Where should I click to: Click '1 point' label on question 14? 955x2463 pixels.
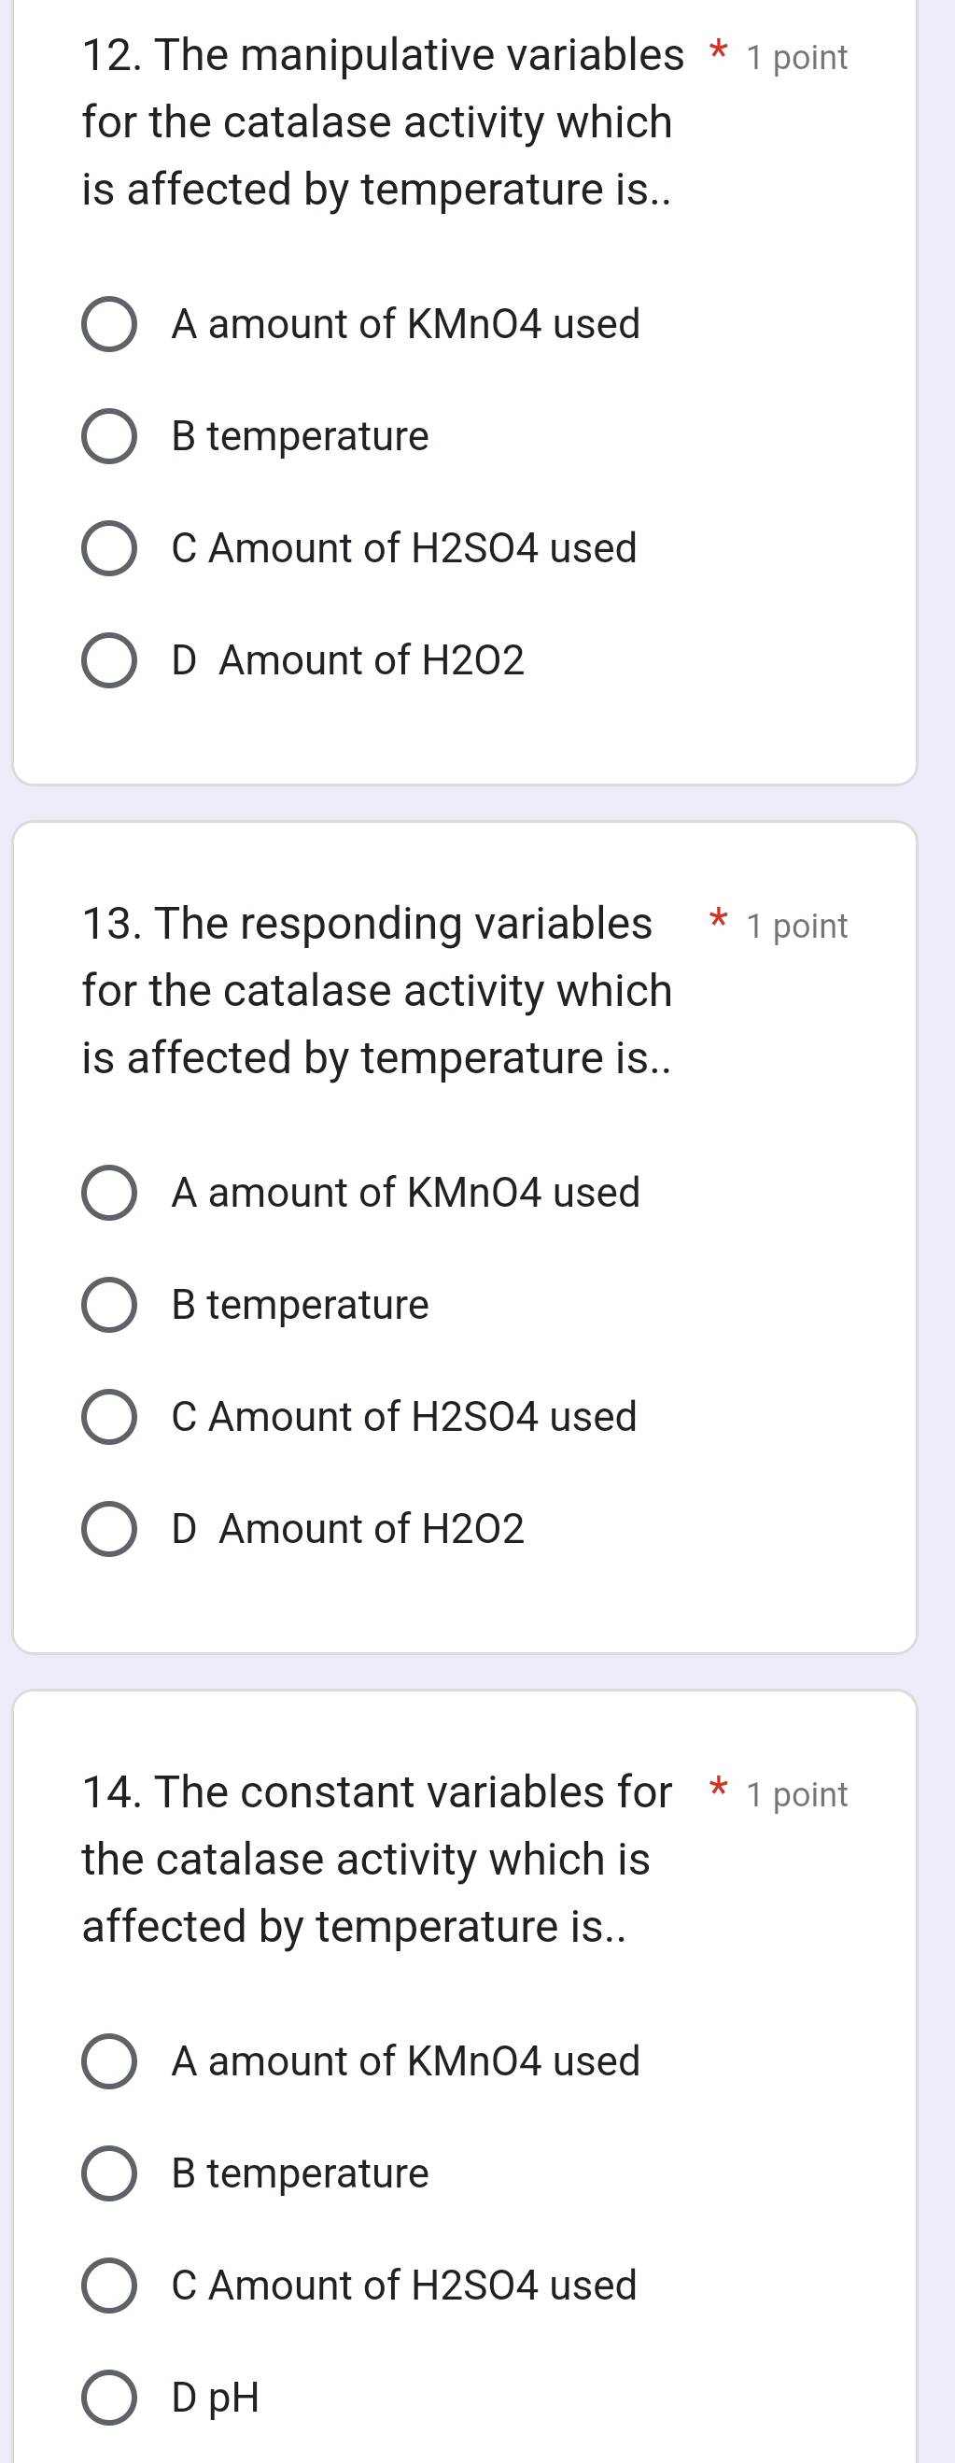(796, 1794)
